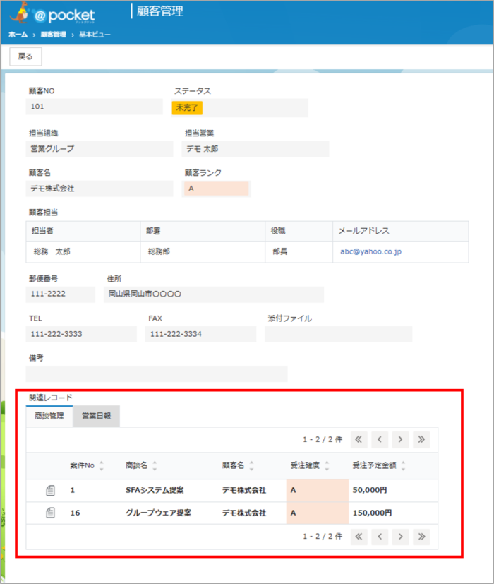
Task: Switch to the 営業日報 tab
Action: pyautogui.click(x=96, y=416)
